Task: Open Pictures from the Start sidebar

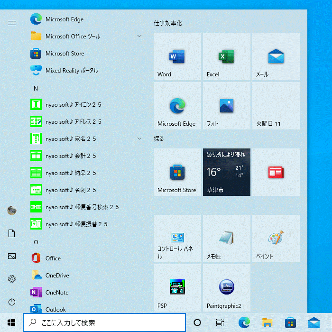Action: click(x=12, y=256)
